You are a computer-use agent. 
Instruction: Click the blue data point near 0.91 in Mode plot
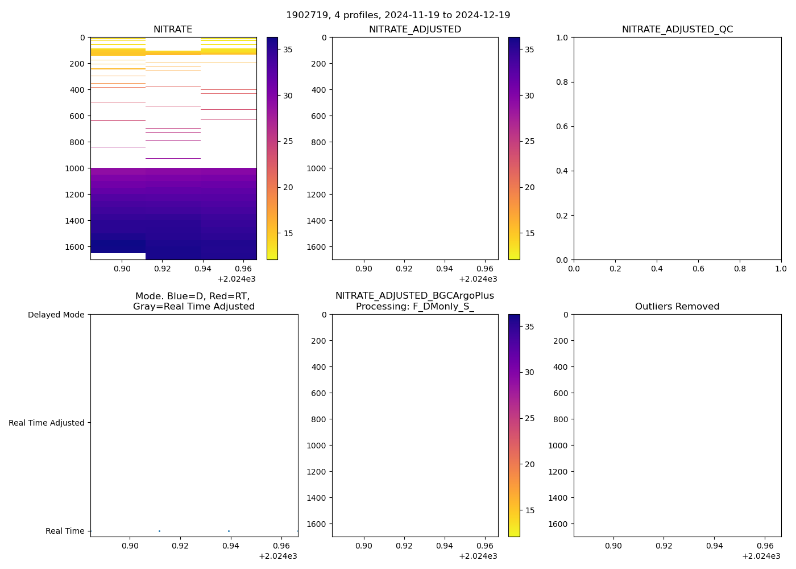pyautogui.click(x=159, y=531)
